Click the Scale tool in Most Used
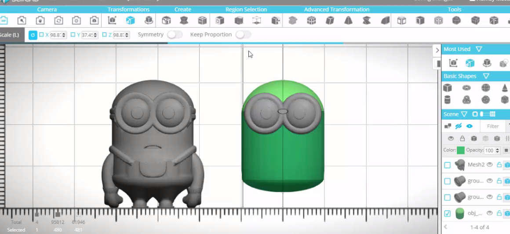510x234 pixels. [470, 63]
